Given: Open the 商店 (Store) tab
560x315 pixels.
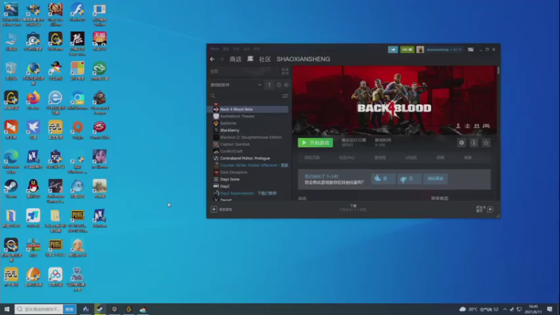Looking at the screenshot, I should coord(235,59).
